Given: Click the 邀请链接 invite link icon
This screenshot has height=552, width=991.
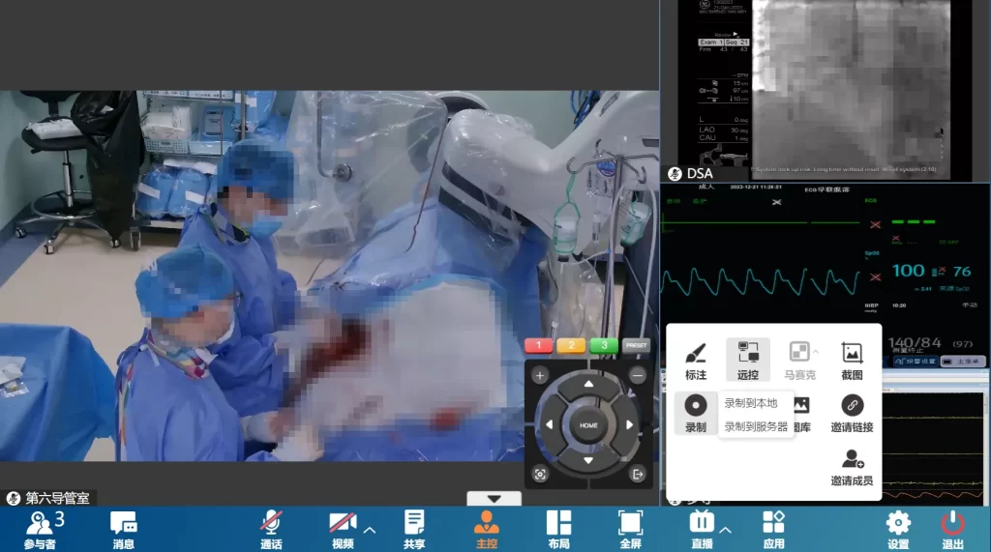Looking at the screenshot, I should pyautogui.click(x=852, y=412).
